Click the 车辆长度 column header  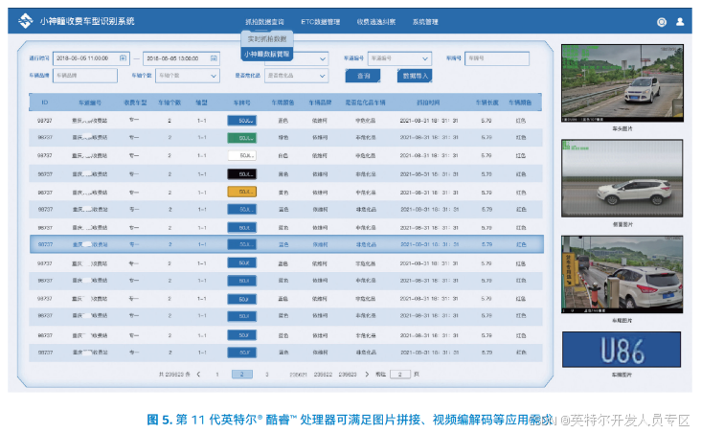click(x=486, y=103)
